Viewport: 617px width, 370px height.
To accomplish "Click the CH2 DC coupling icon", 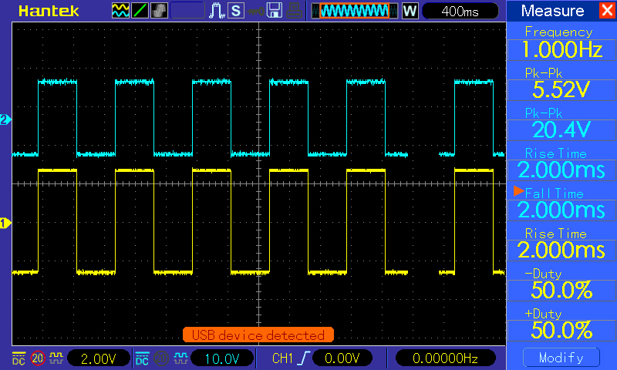I will [x=142, y=358].
